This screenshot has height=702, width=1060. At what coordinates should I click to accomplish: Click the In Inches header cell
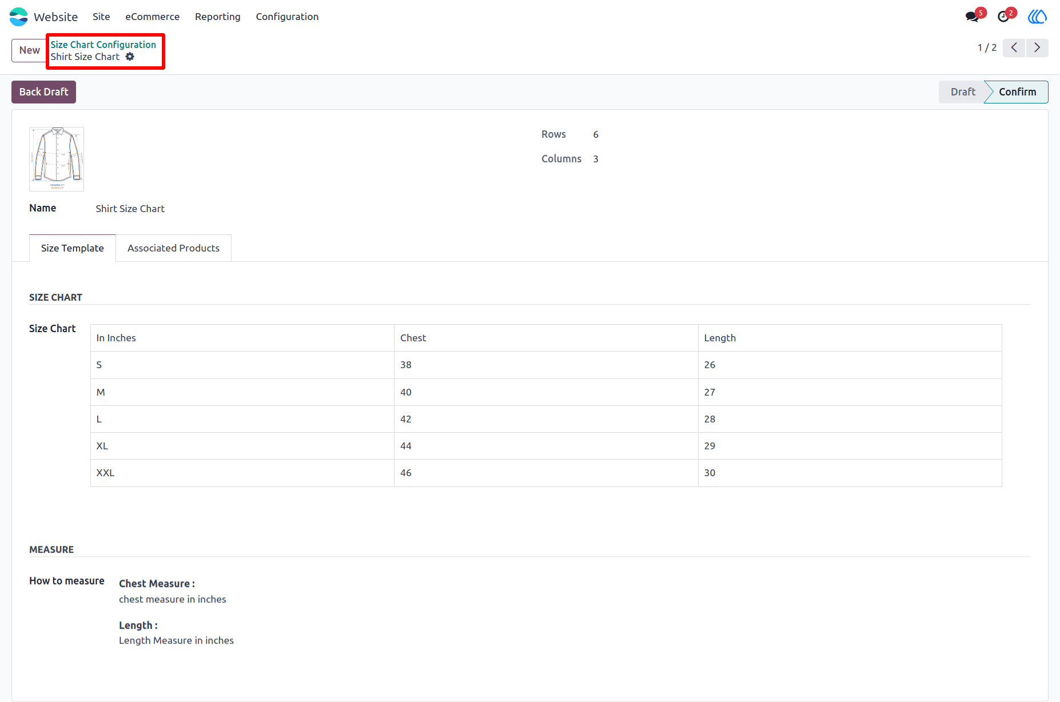(x=242, y=338)
